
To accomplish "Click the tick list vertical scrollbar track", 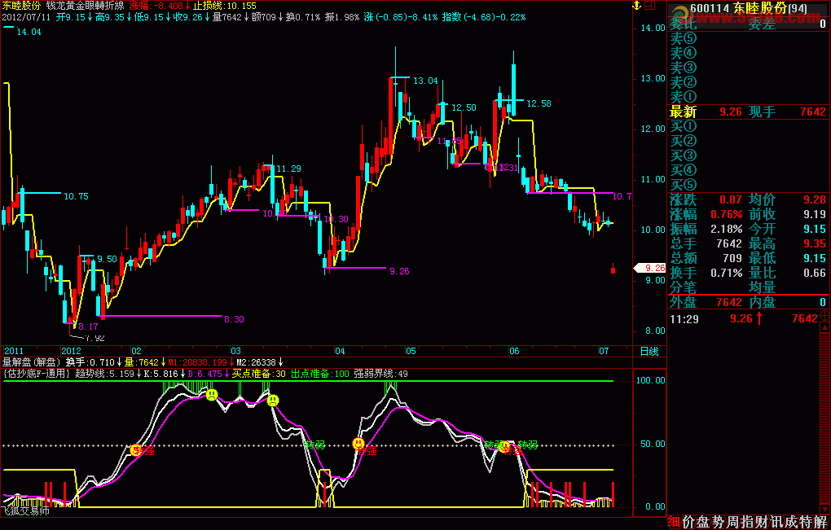I will [824, 418].
